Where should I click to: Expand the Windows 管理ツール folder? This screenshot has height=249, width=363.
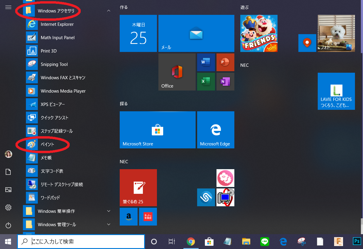coord(67,224)
